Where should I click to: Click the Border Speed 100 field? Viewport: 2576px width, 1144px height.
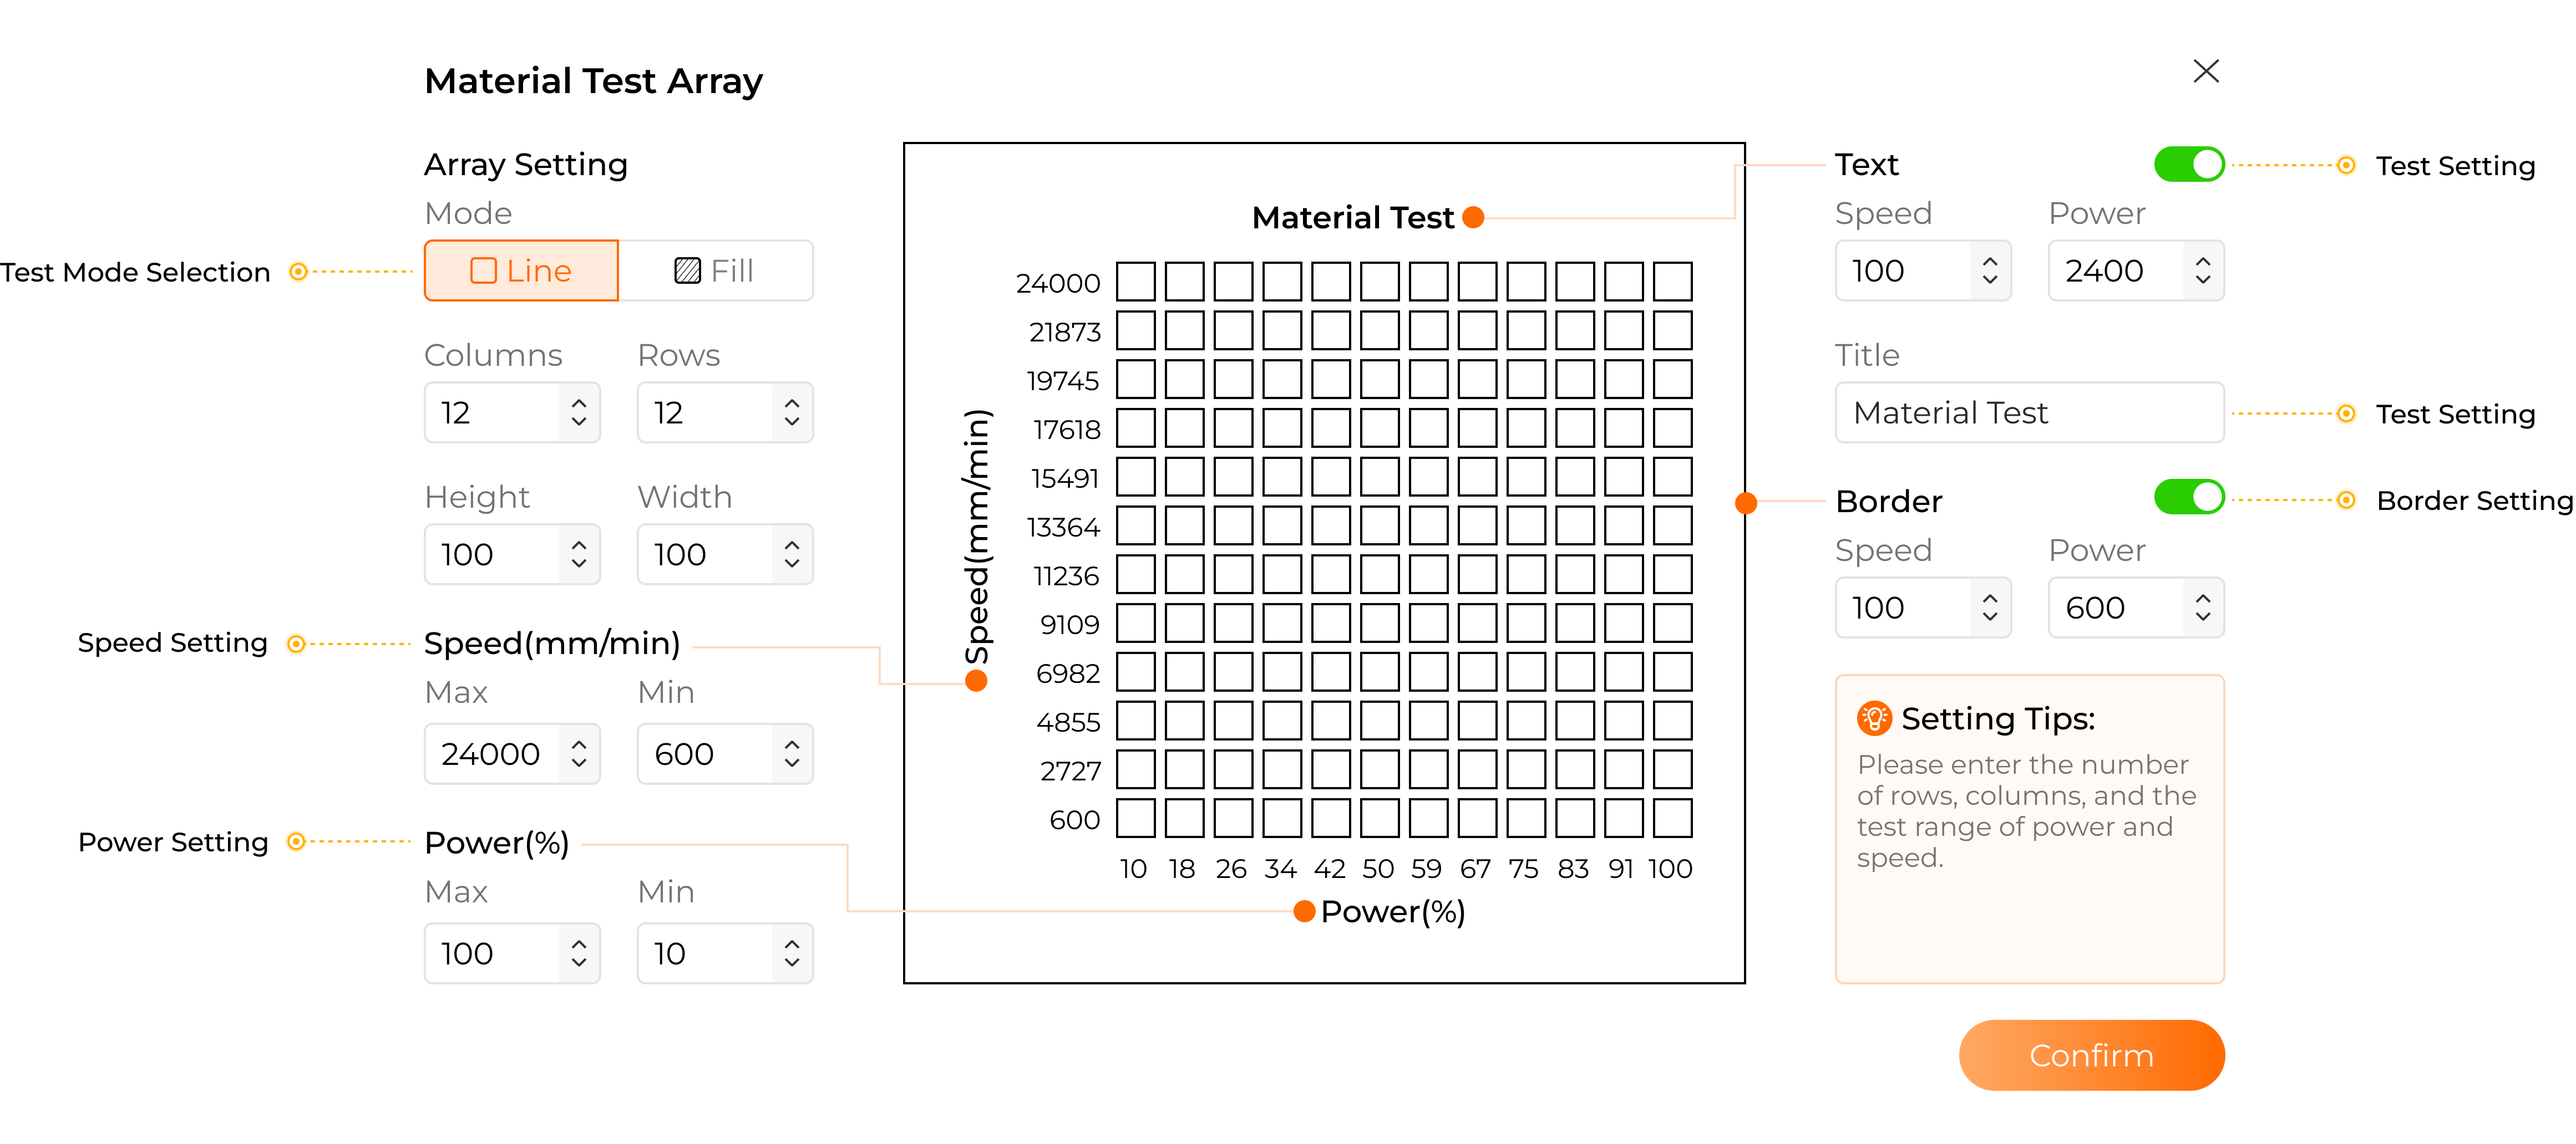coord(1923,607)
